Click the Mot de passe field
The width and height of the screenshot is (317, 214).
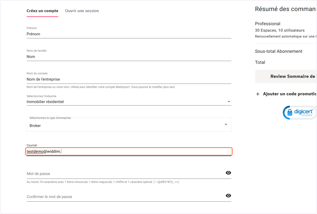tap(125, 174)
